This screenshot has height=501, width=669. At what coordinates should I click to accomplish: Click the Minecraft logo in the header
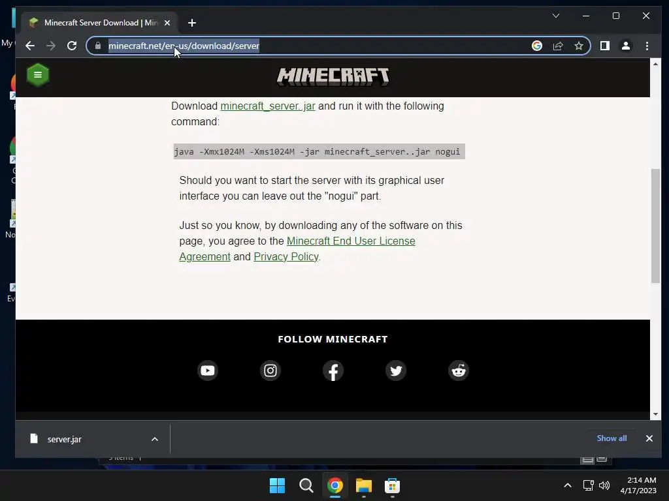click(333, 77)
